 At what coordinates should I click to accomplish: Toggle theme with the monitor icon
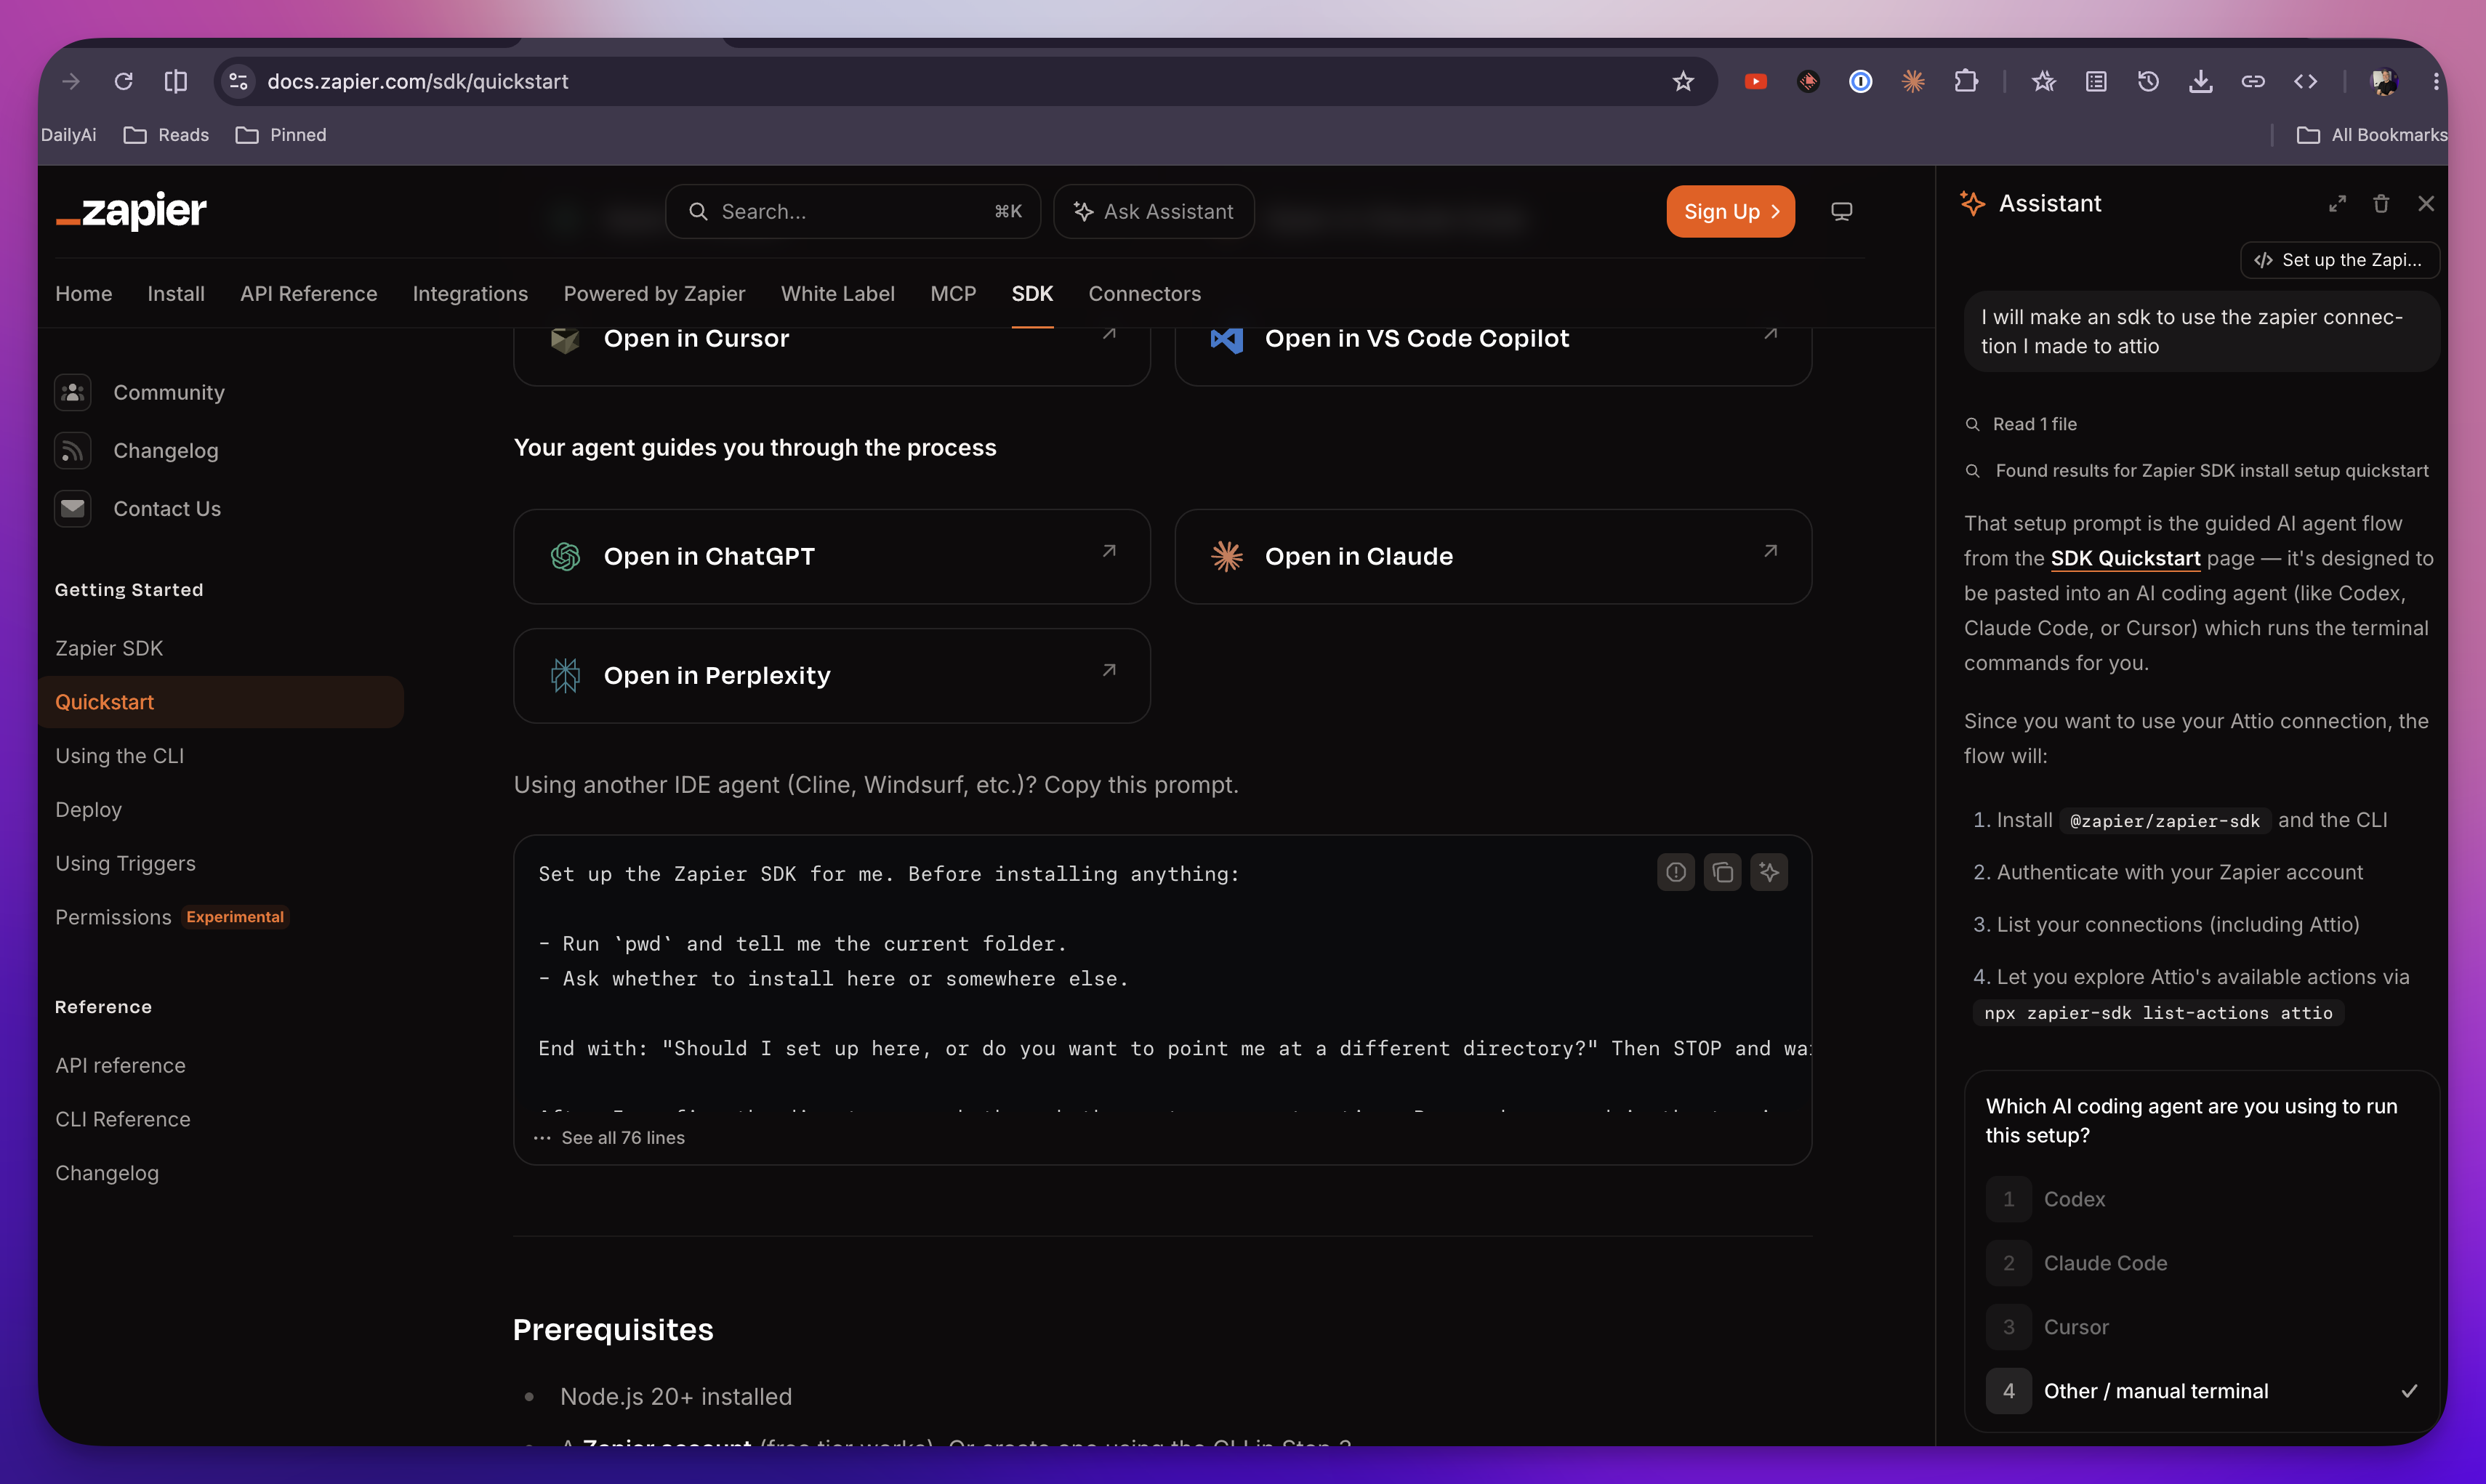click(1841, 211)
